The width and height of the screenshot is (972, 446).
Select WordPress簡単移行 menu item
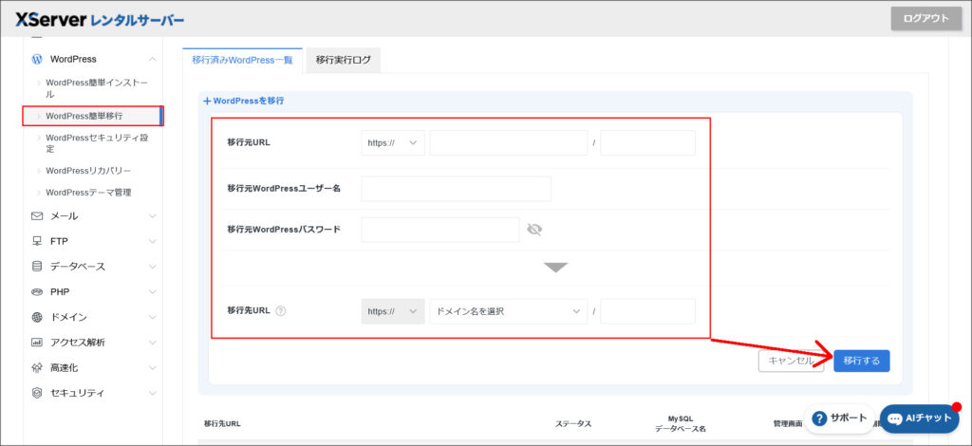click(x=92, y=116)
